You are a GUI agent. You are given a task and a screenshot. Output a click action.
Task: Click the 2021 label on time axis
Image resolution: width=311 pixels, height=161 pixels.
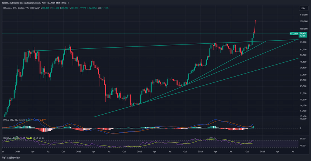17,151
